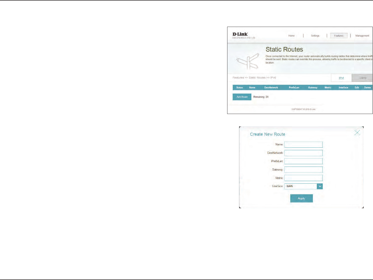373x280 pixels.
Task: Click the COPYRIGHT 2016 D-Link footer text
Action: tap(303, 109)
